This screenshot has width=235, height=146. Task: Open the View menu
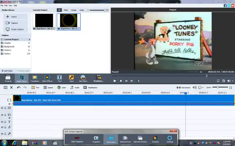tap(11, 5)
